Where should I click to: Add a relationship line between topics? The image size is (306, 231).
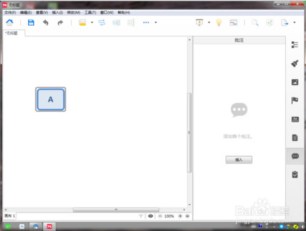tap(102, 23)
